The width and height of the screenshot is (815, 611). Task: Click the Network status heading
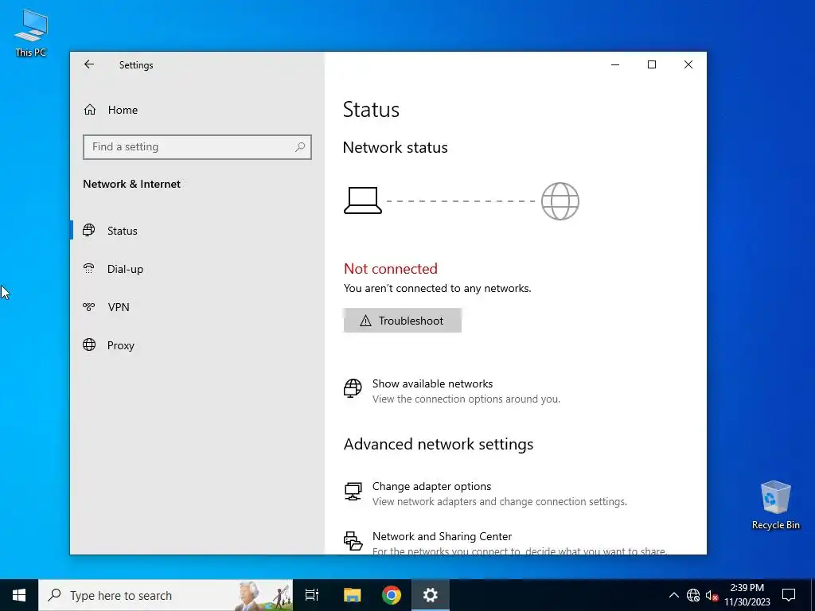395,147
